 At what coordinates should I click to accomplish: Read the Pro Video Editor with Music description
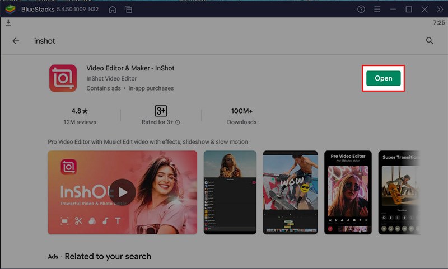coord(148,142)
